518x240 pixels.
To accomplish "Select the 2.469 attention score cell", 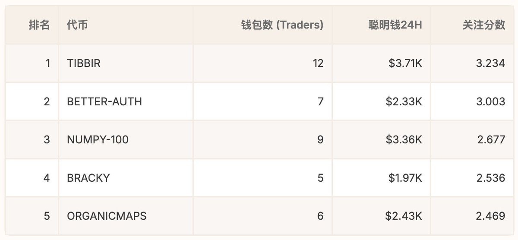I will 490,215.
